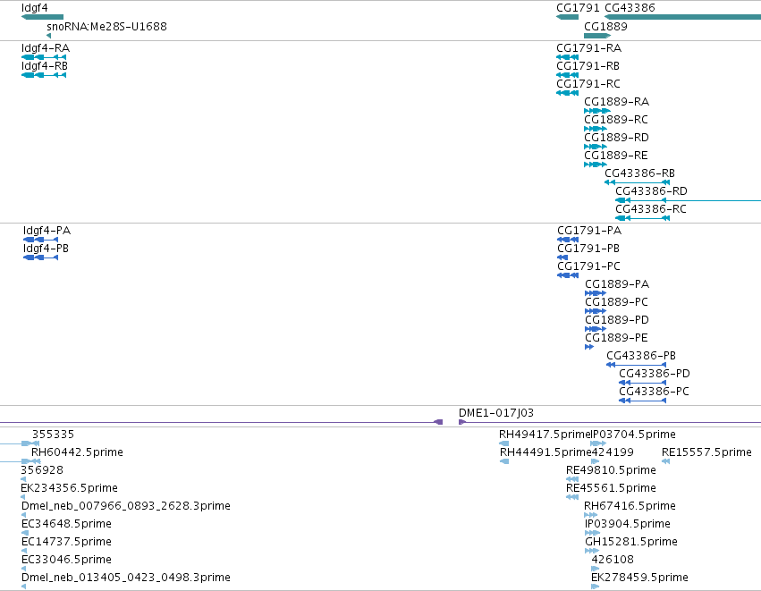Viewport: 761px width, 591px height.
Task: Pick the CG1889-RC transcript
Action: tap(616, 120)
